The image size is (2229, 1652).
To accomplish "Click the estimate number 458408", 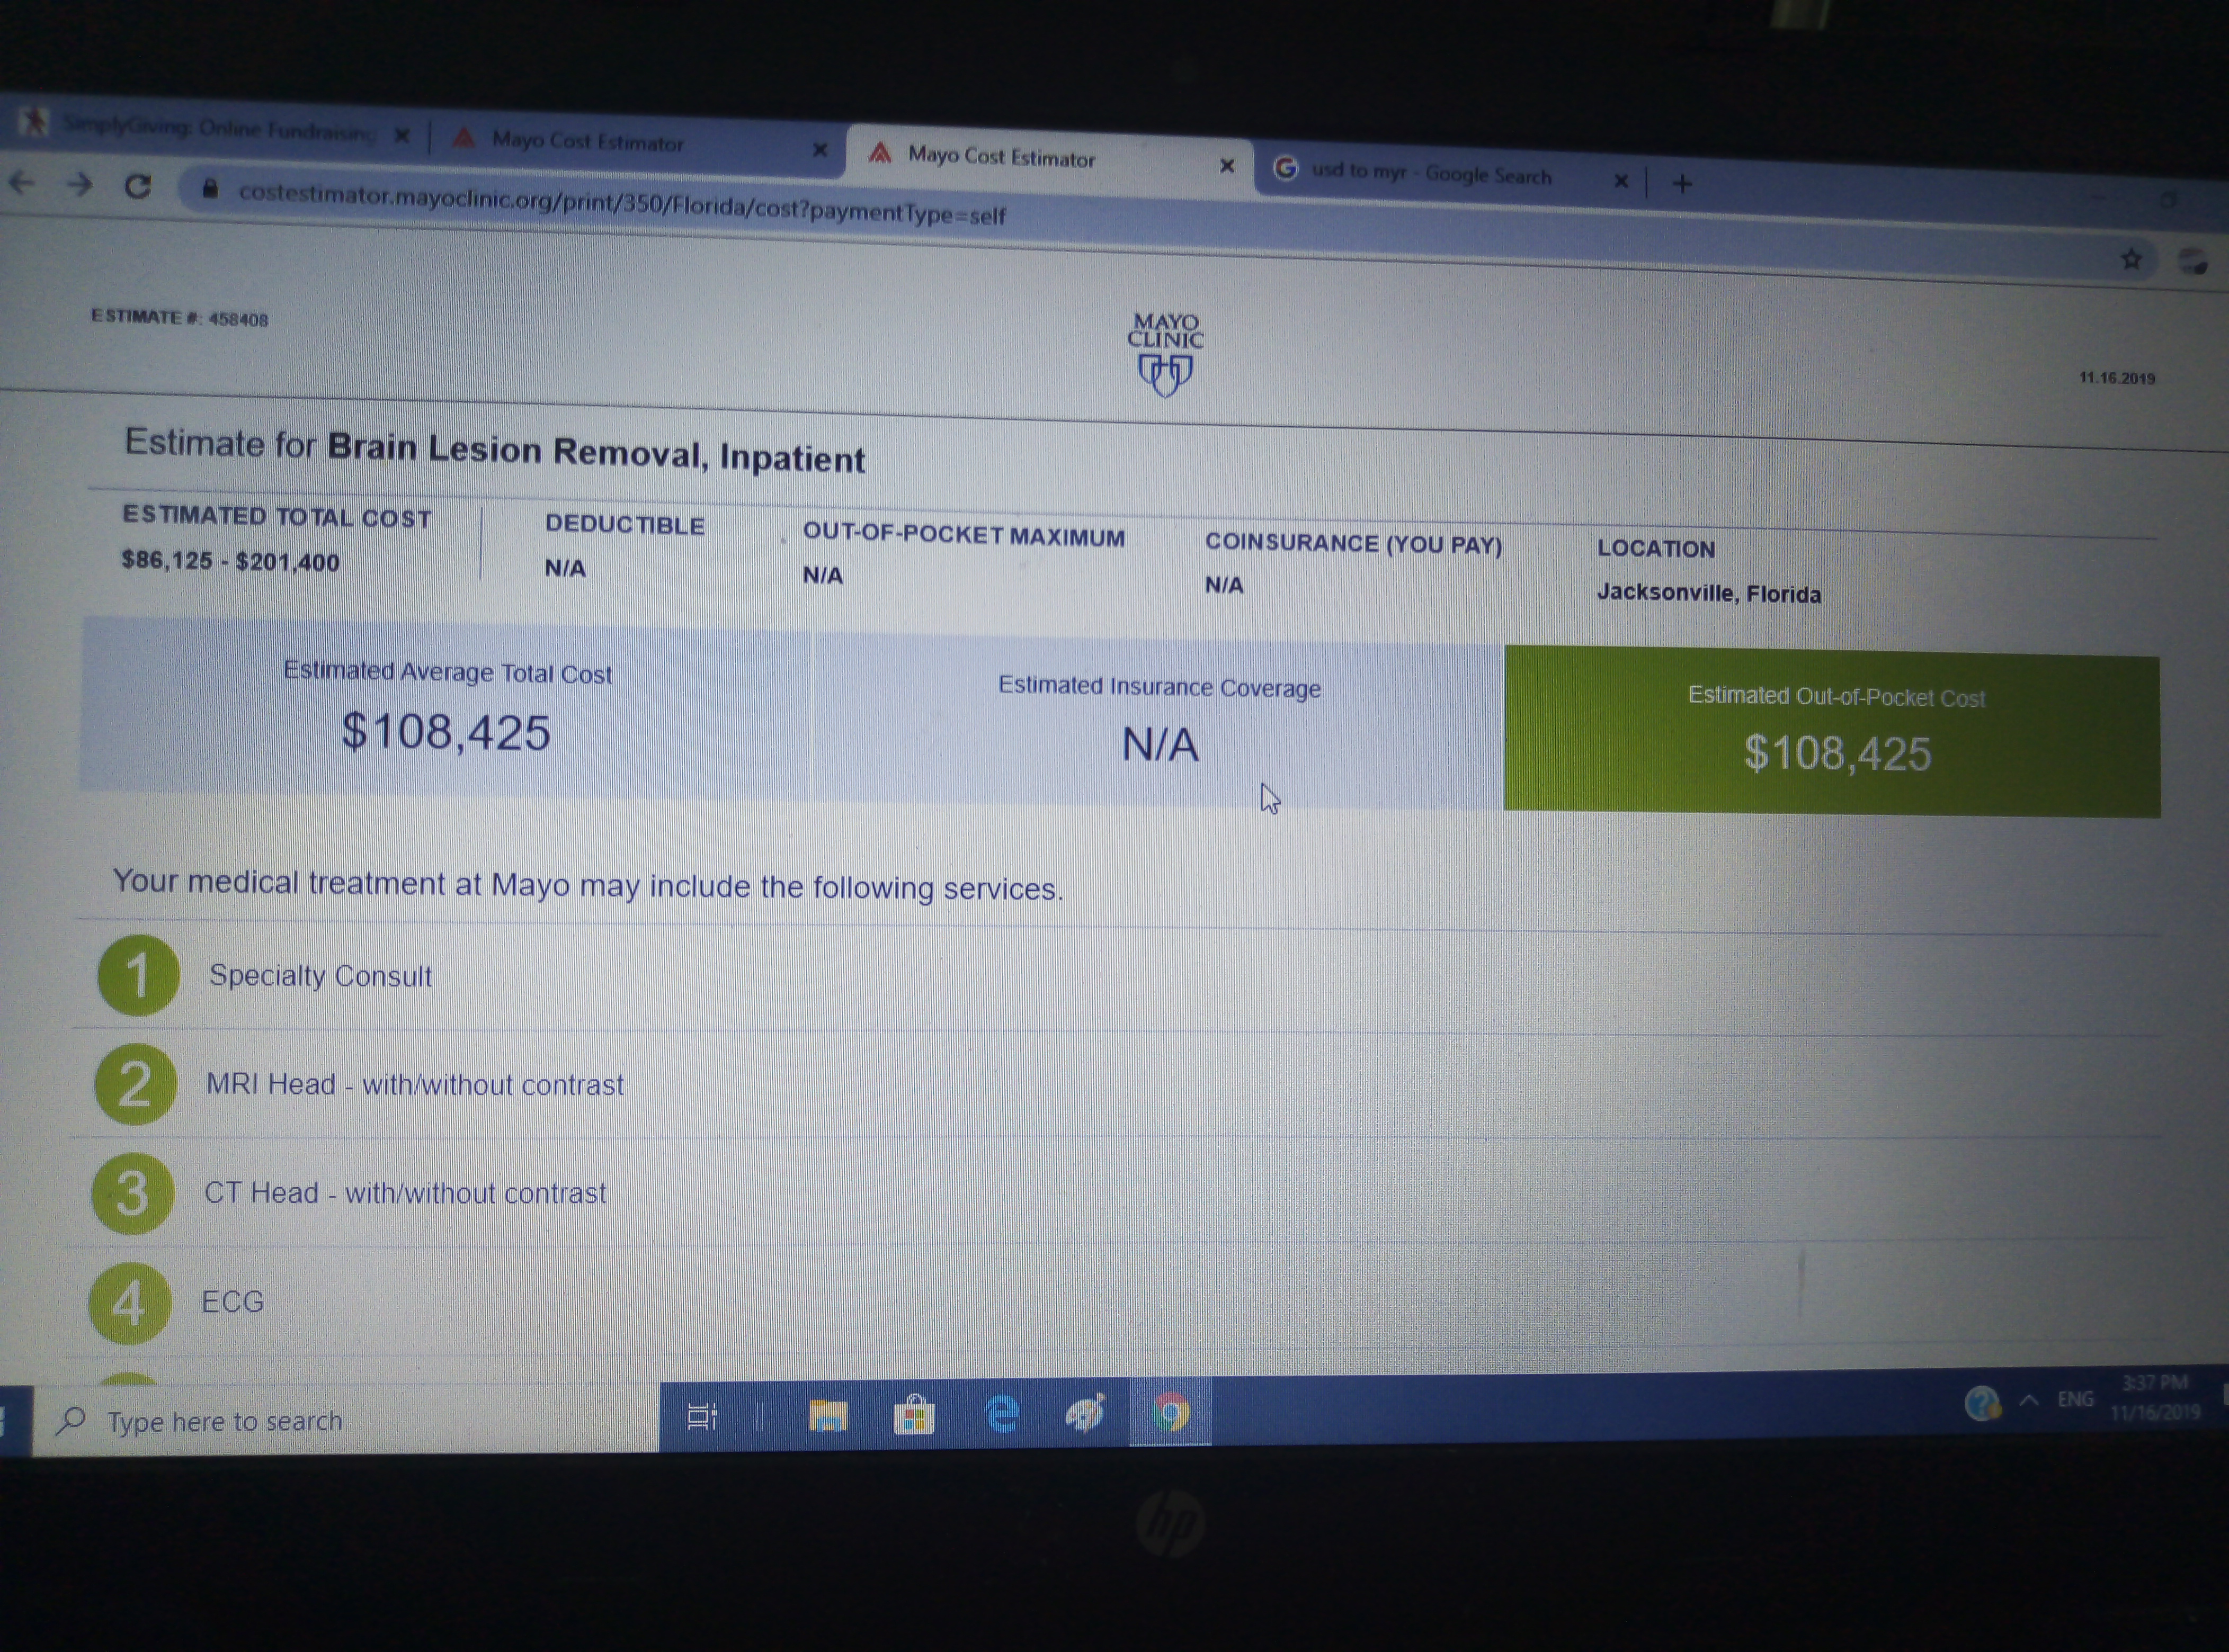I will (238, 319).
